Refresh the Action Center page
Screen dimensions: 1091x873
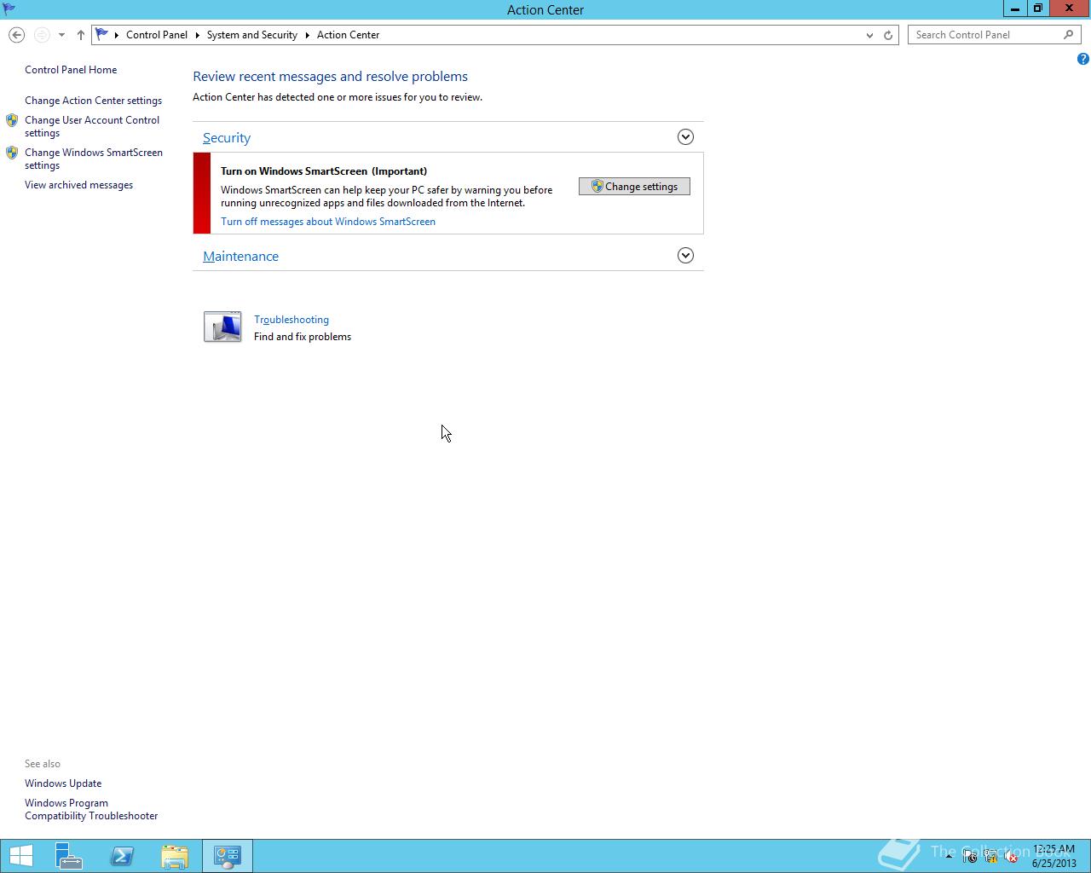888,35
